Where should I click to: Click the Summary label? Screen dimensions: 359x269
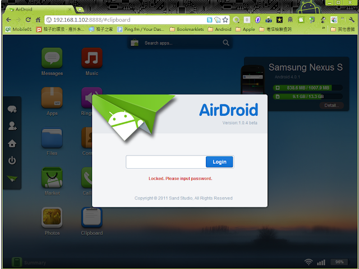35,263
